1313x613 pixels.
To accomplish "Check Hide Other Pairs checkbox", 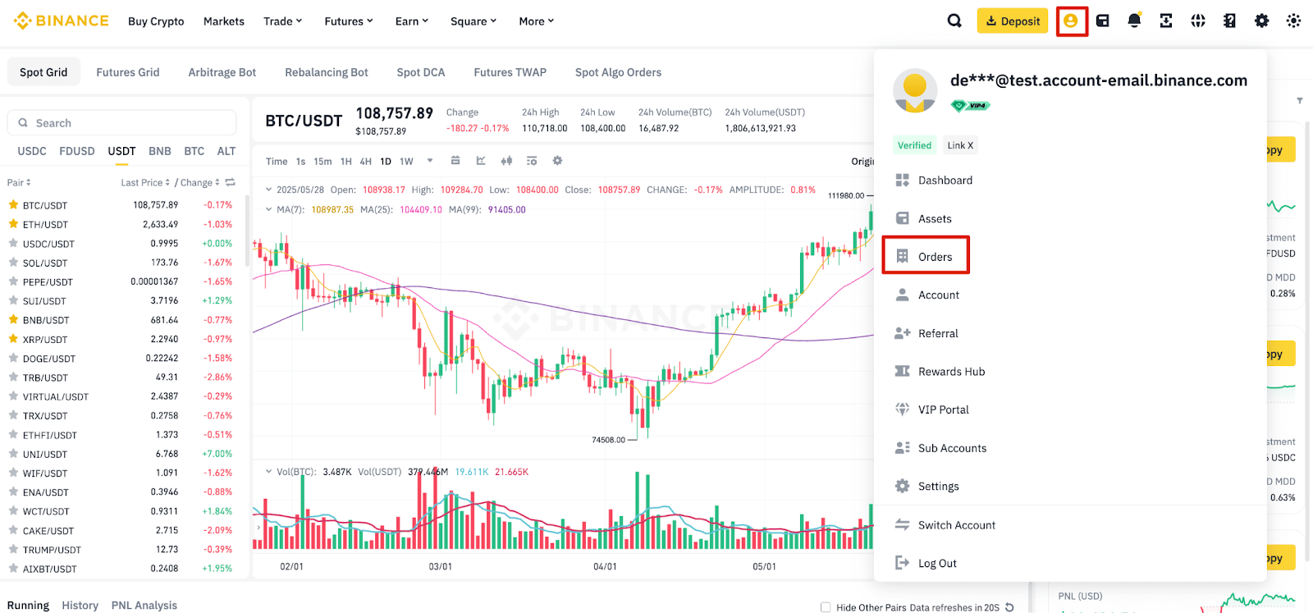I will coord(826,607).
